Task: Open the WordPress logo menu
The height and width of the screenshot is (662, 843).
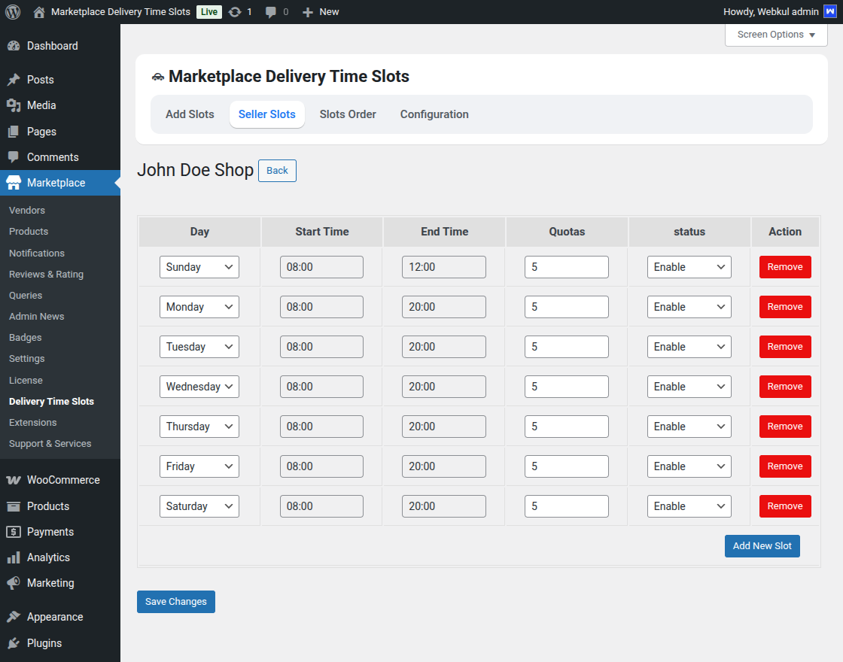Action: pyautogui.click(x=13, y=12)
